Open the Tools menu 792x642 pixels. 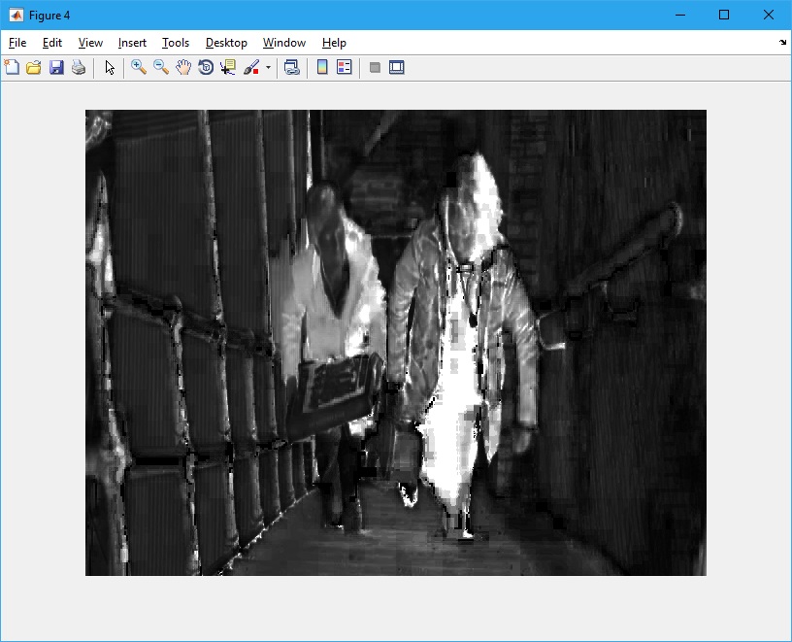point(176,43)
